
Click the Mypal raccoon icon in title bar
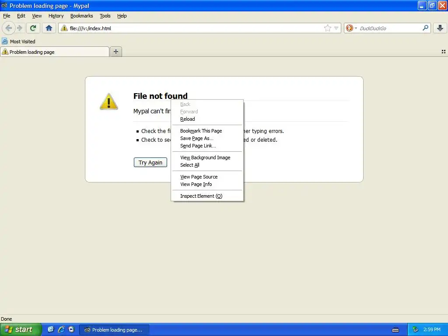tap(4, 5)
